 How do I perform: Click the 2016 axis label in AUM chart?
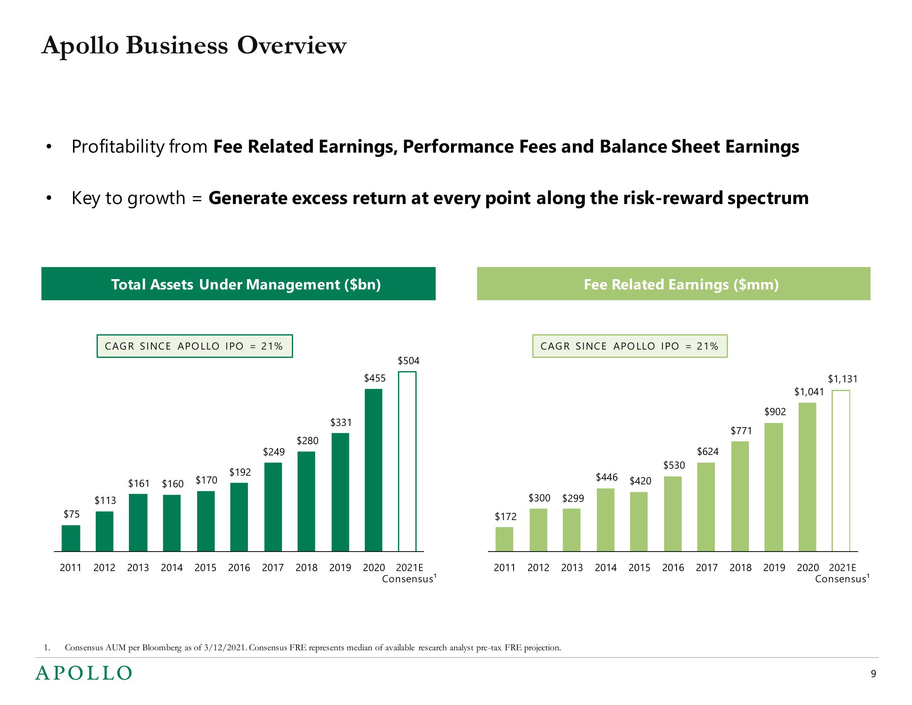coord(239,568)
